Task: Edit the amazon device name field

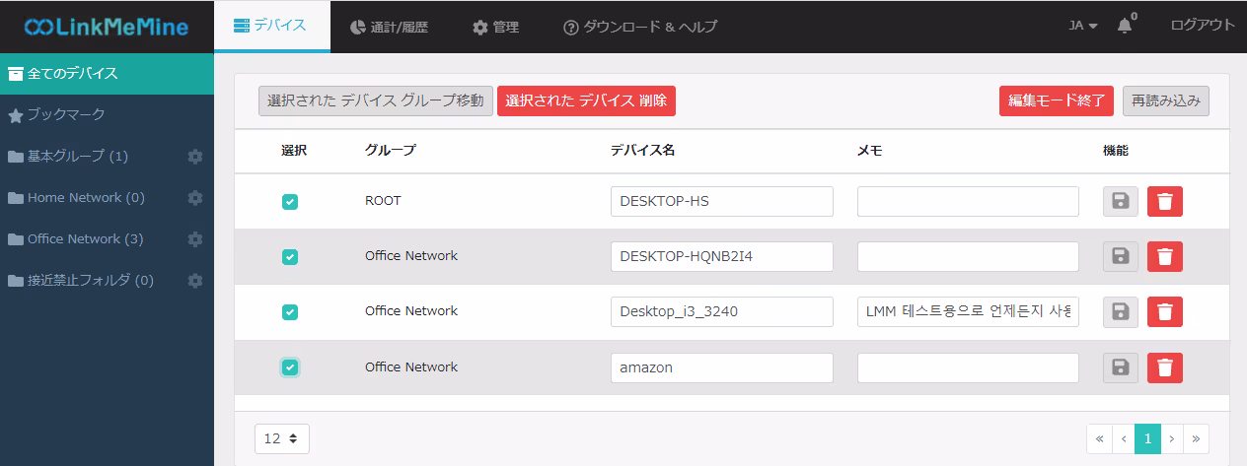Action: click(722, 367)
